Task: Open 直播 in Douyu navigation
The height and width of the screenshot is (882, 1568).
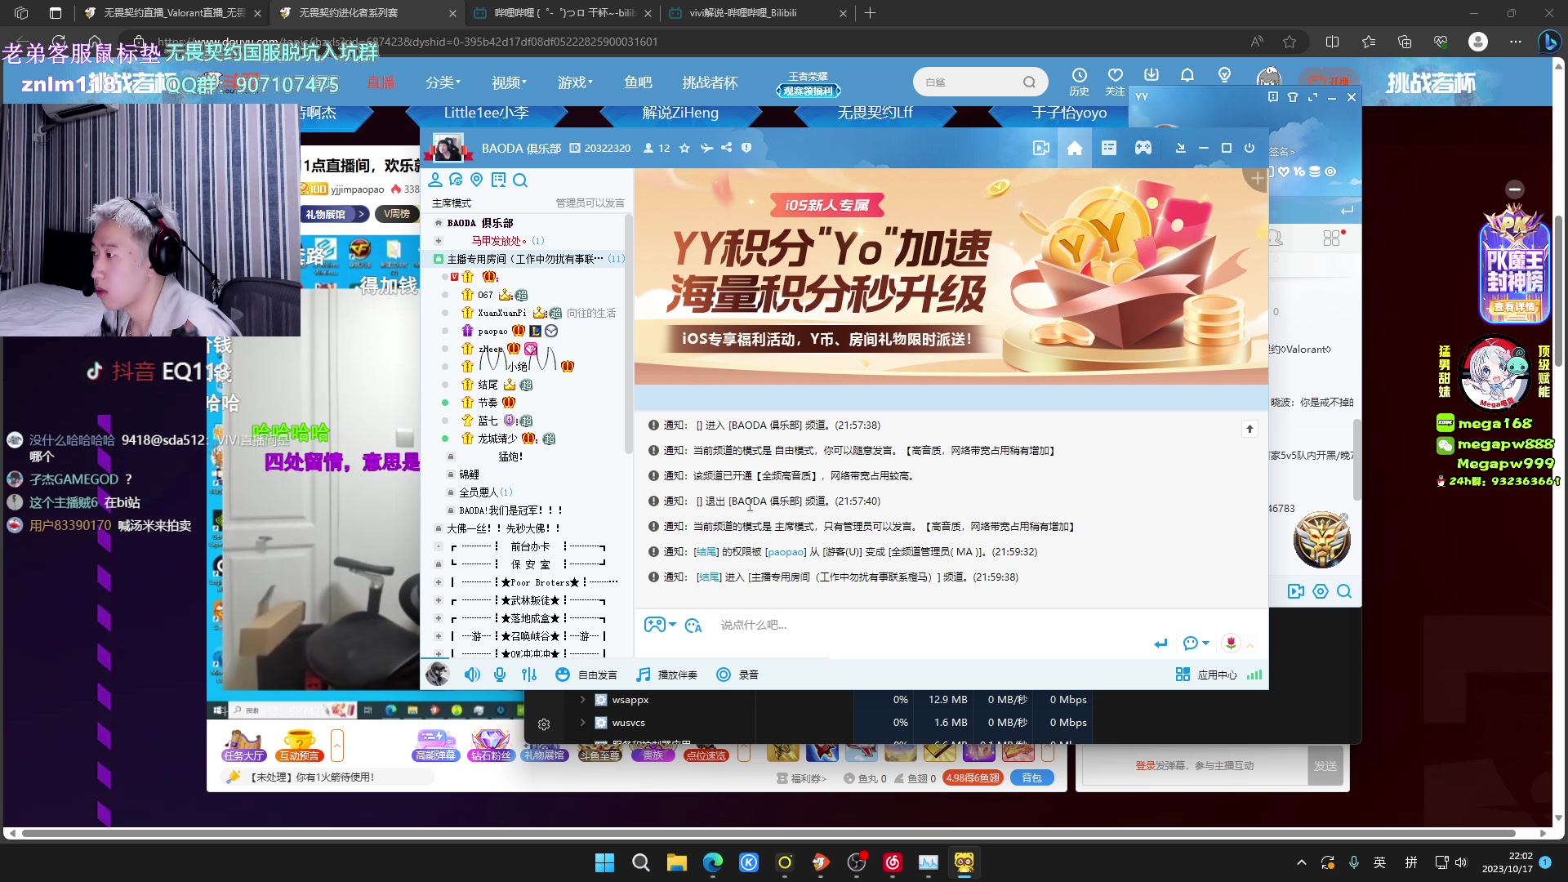Action: point(381,82)
